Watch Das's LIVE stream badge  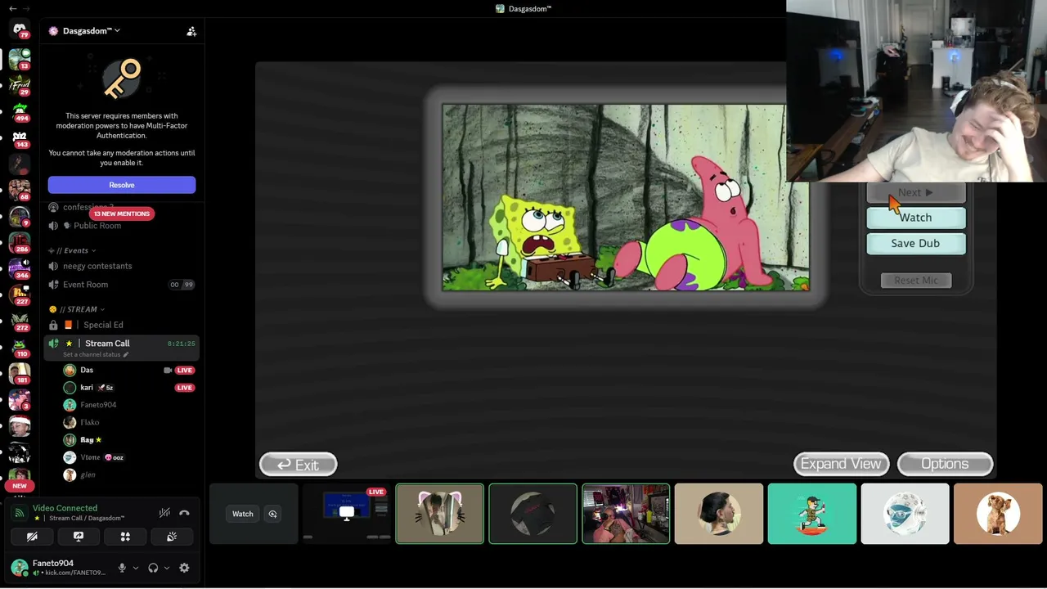click(185, 371)
